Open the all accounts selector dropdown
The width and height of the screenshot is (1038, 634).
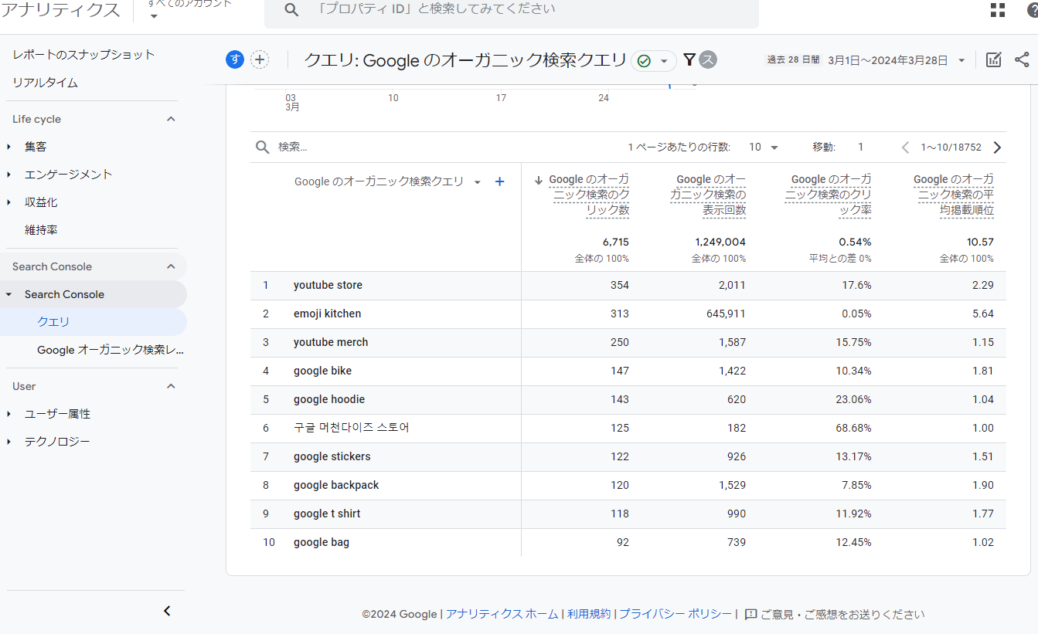pos(154,16)
